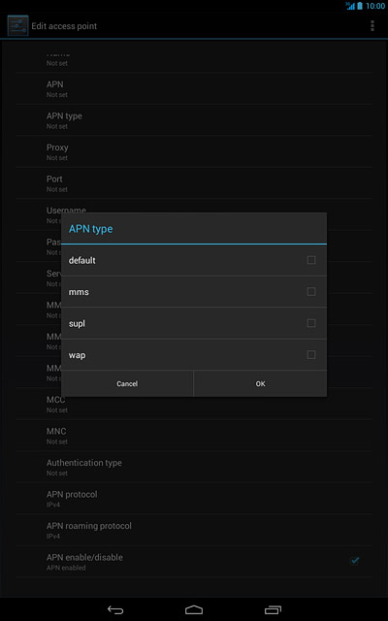Screen dimensions: 388x621
Task: Tap the Android back navigation button
Action: 115,610
